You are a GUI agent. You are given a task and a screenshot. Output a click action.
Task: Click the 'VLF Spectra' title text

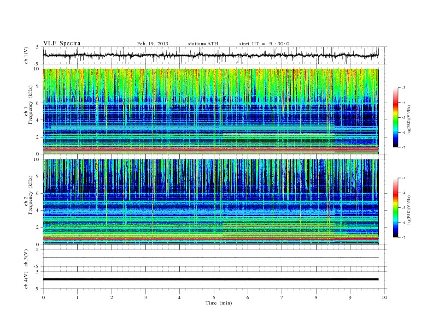tap(62, 43)
